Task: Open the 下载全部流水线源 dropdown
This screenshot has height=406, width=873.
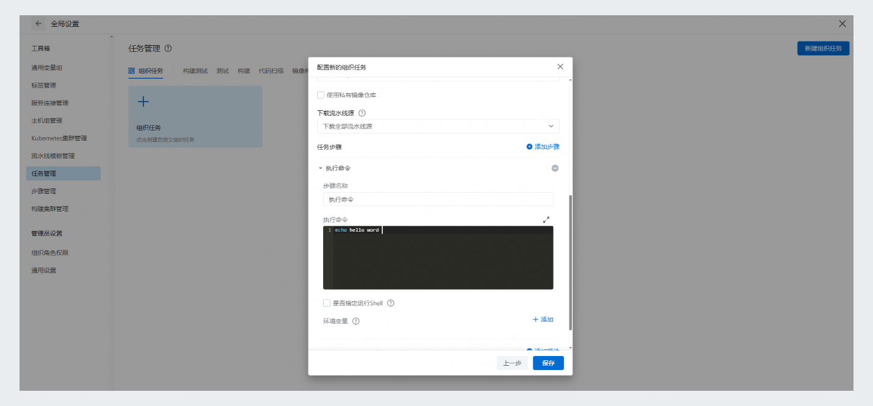Action: coord(438,126)
